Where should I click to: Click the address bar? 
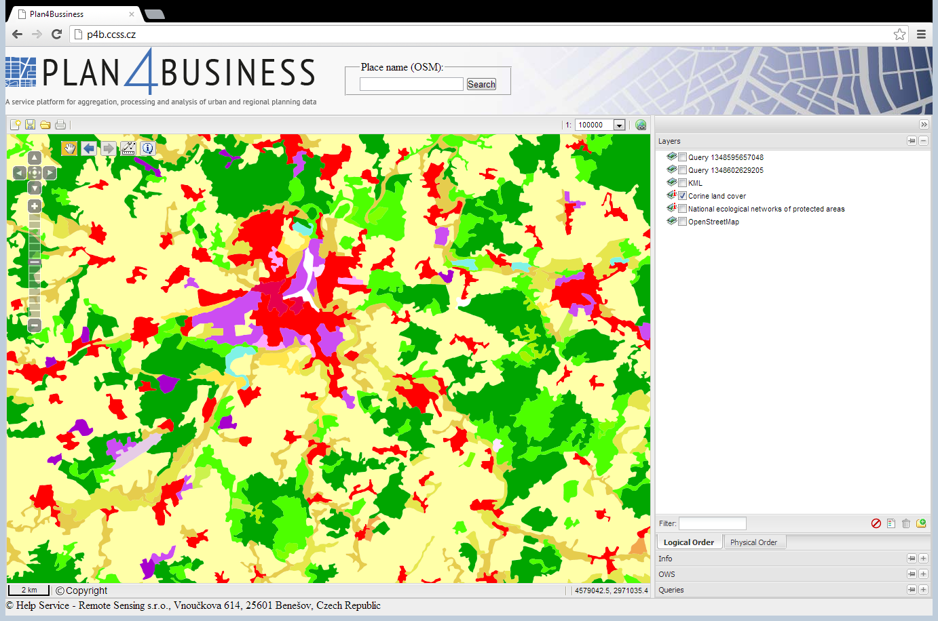click(489, 34)
